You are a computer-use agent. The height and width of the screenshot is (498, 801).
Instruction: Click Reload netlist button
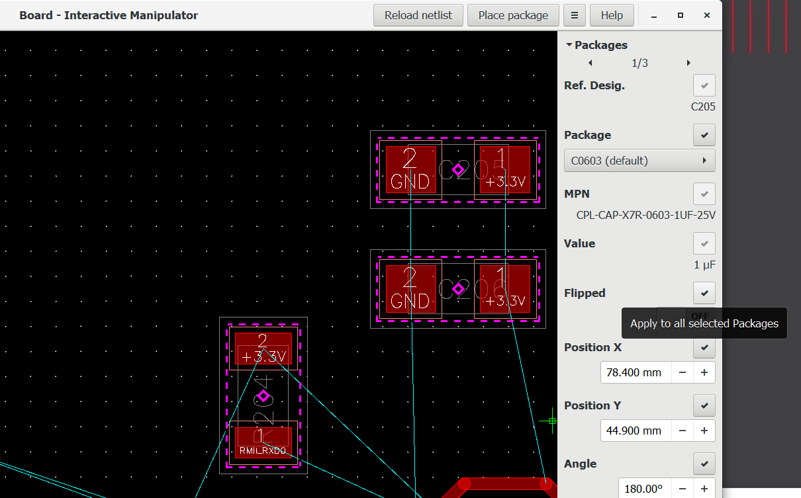pyautogui.click(x=418, y=15)
